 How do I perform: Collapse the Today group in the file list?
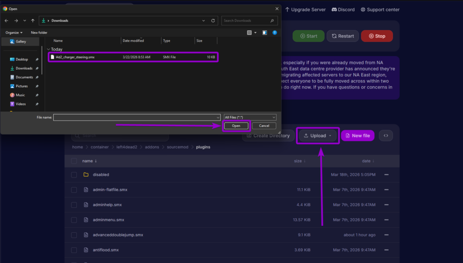coord(48,49)
